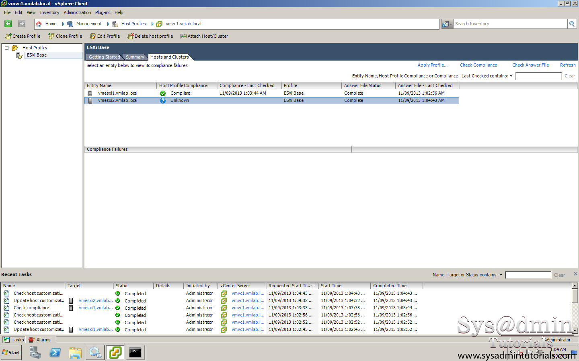
Task: Click Unknown status icon for vmesxi2
Action: click(163, 101)
